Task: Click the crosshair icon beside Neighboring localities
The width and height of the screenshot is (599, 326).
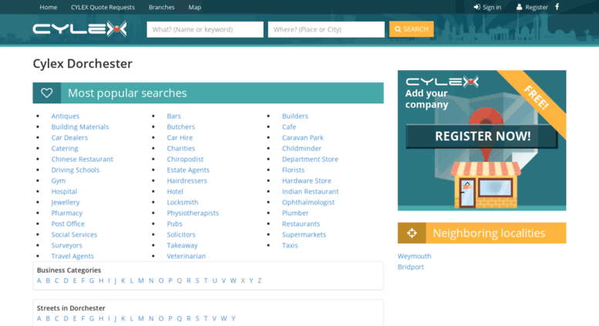Action: (412, 233)
